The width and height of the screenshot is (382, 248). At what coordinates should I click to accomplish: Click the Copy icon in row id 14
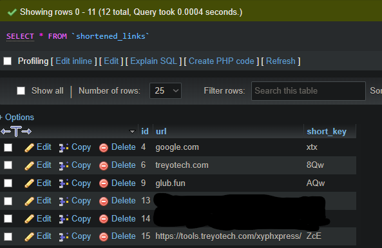point(64,219)
